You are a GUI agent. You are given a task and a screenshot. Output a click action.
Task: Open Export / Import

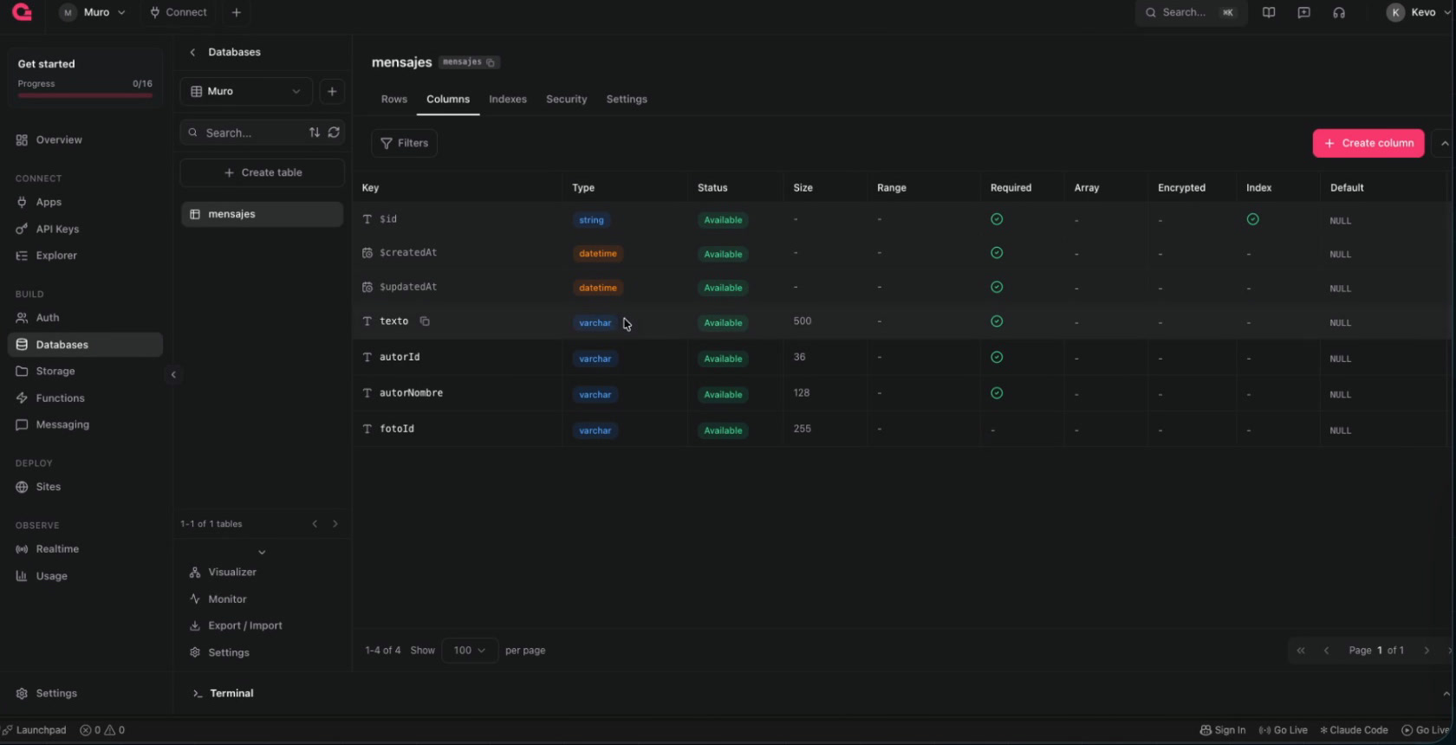click(x=244, y=625)
